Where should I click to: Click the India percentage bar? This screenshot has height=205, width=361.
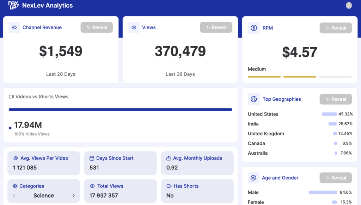point(333,124)
